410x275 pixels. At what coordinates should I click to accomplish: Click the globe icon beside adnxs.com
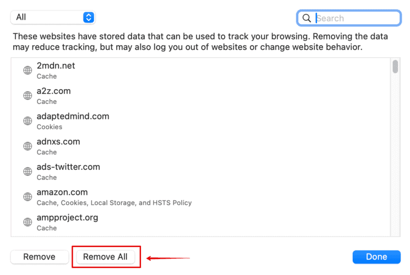[28, 146]
